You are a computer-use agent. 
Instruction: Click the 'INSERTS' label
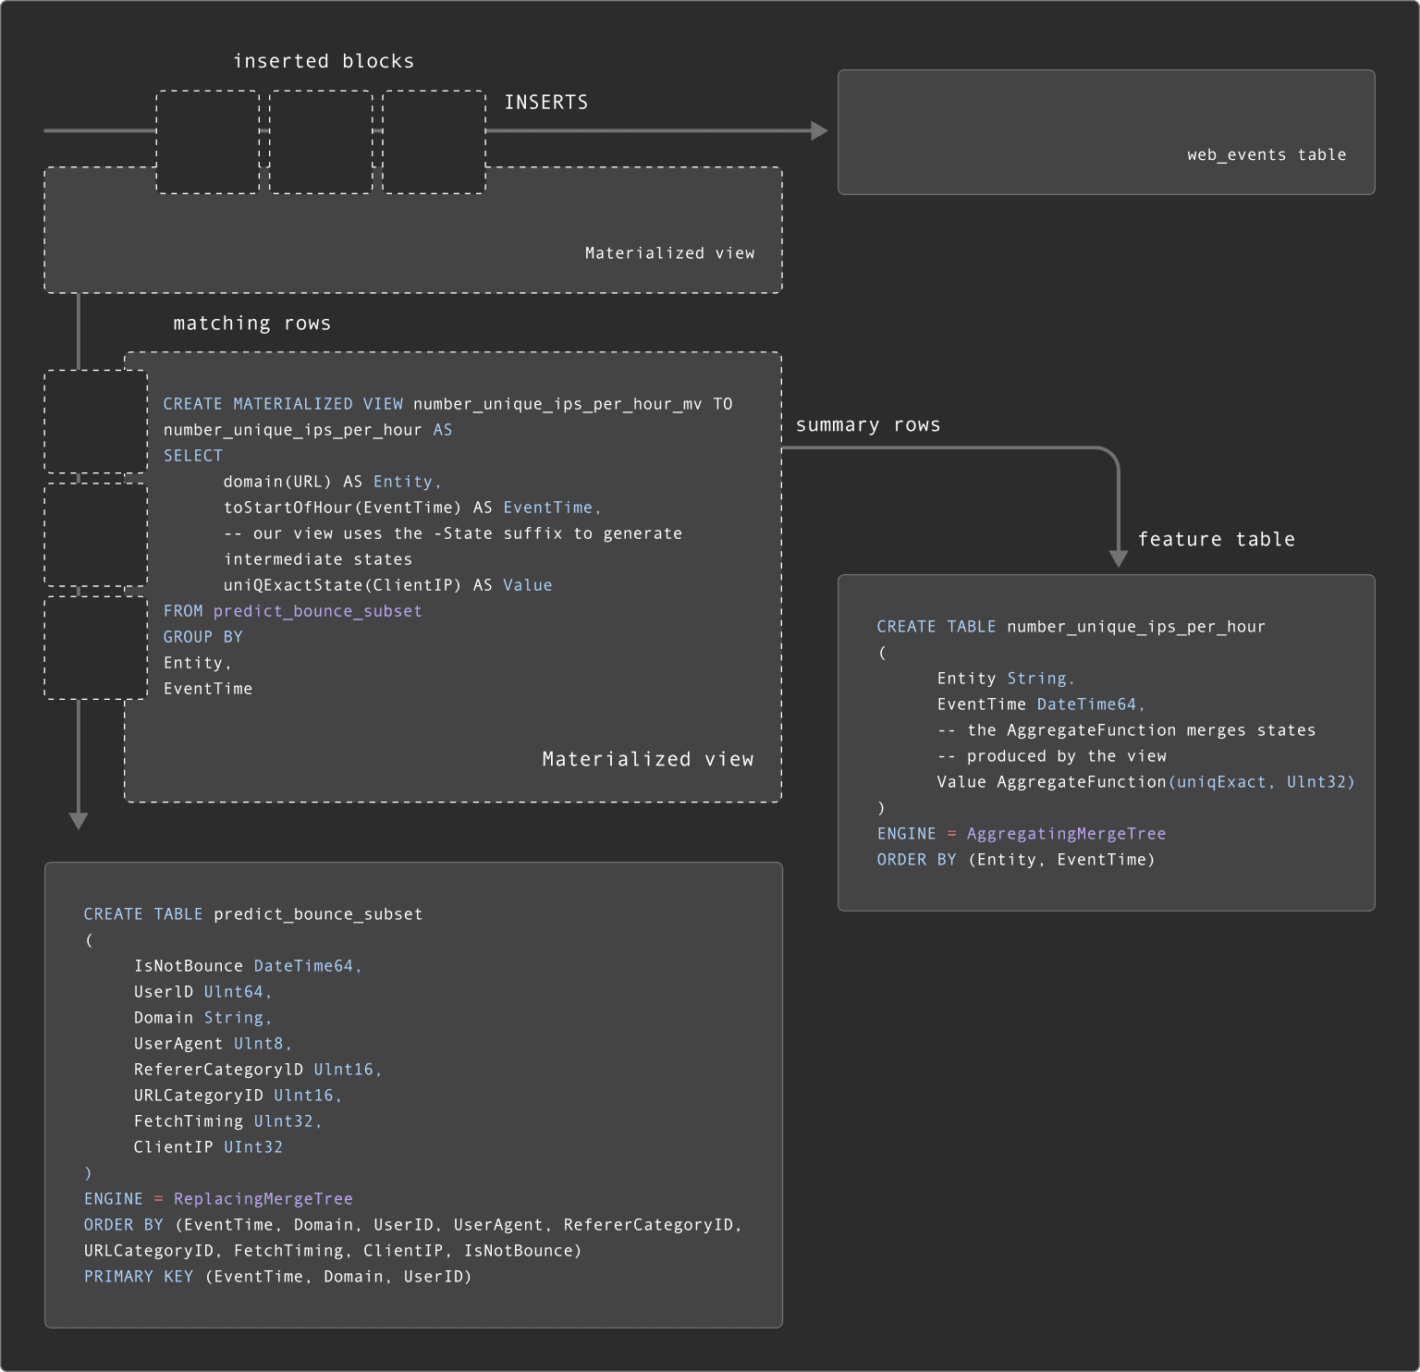point(545,103)
